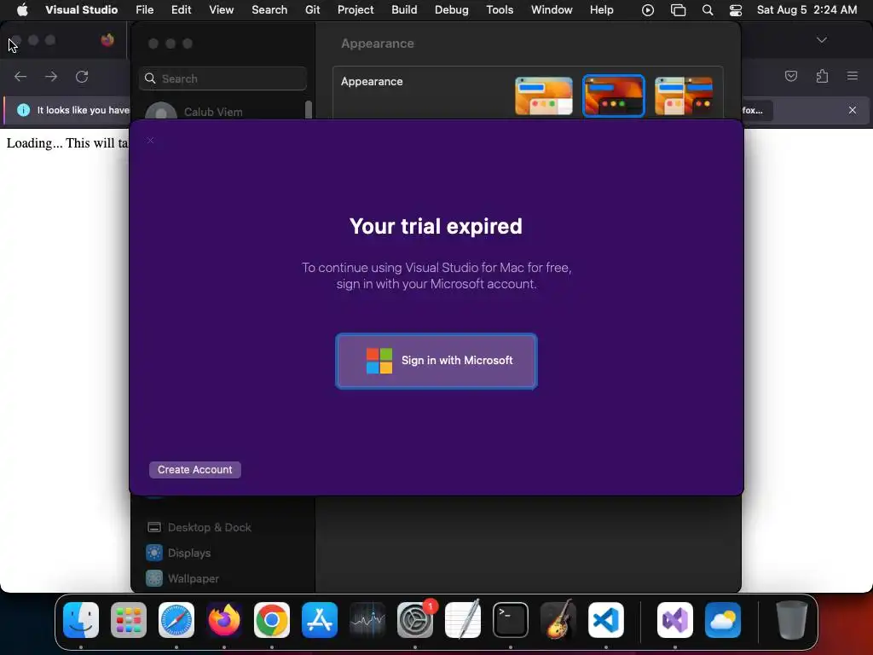Screen dimensions: 873x655
Task: Close the trial expired dialog
Action: click(150, 141)
